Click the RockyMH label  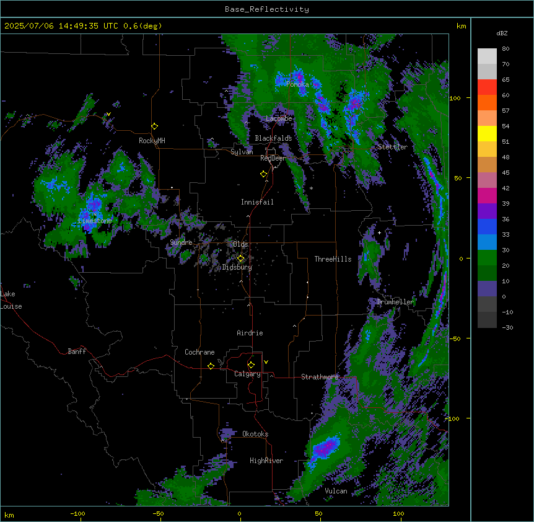[x=152, y=141]
